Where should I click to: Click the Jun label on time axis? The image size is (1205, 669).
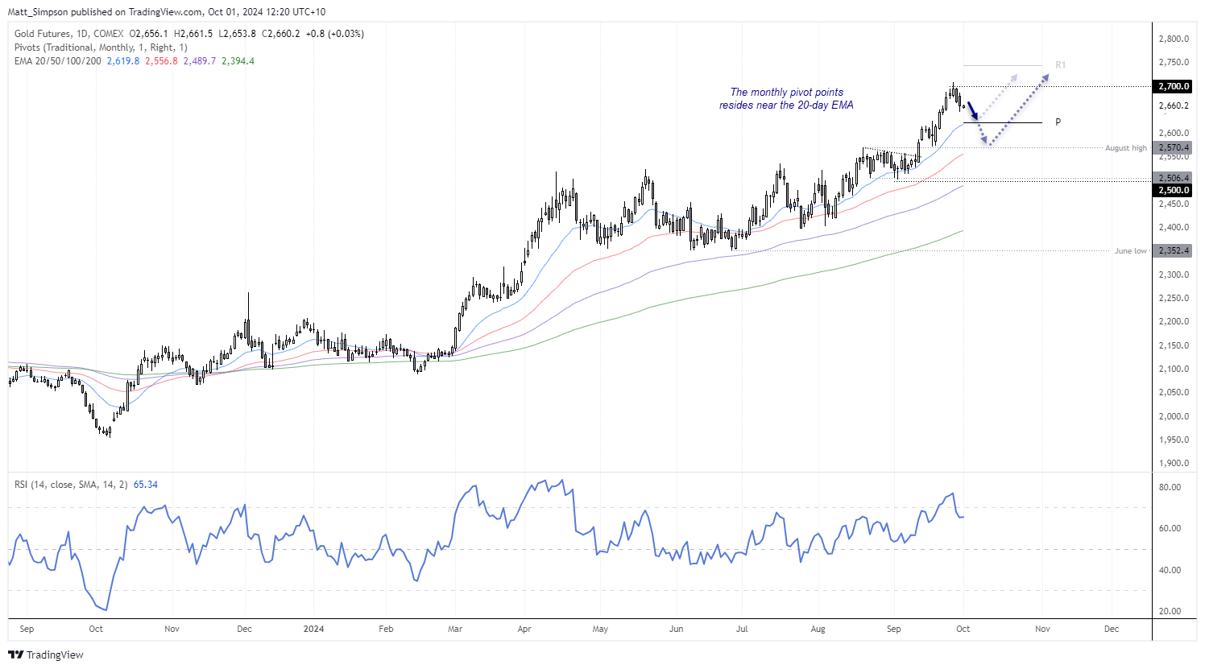[676, 629]
